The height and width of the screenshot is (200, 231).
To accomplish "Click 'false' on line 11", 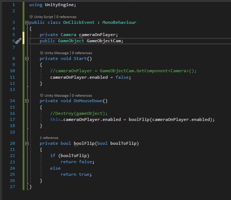I will coord(122,77).
